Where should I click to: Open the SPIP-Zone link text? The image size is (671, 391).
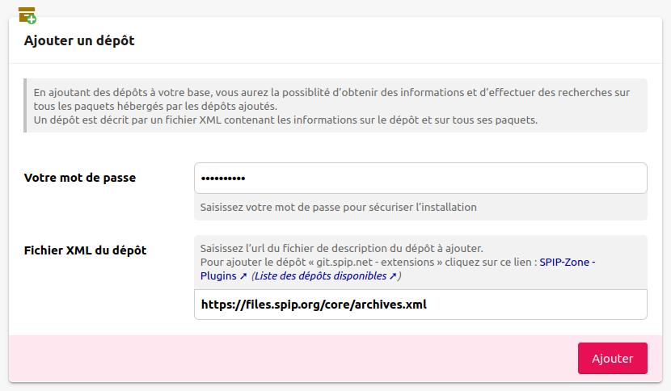pyautogui.click(x=564, y=263)
